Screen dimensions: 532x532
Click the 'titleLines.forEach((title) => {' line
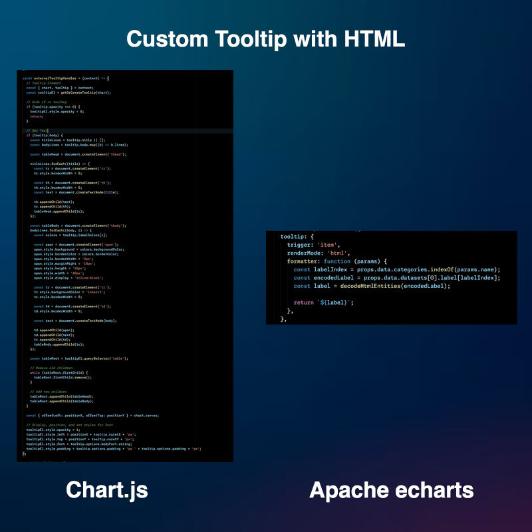(x=60, y=164)
